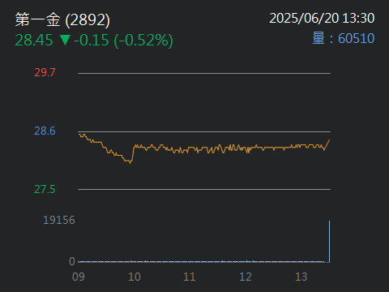This screenshot has width=389, height=292.
Task: Click the stock name 第一金 (2892)
Action: 62,19
